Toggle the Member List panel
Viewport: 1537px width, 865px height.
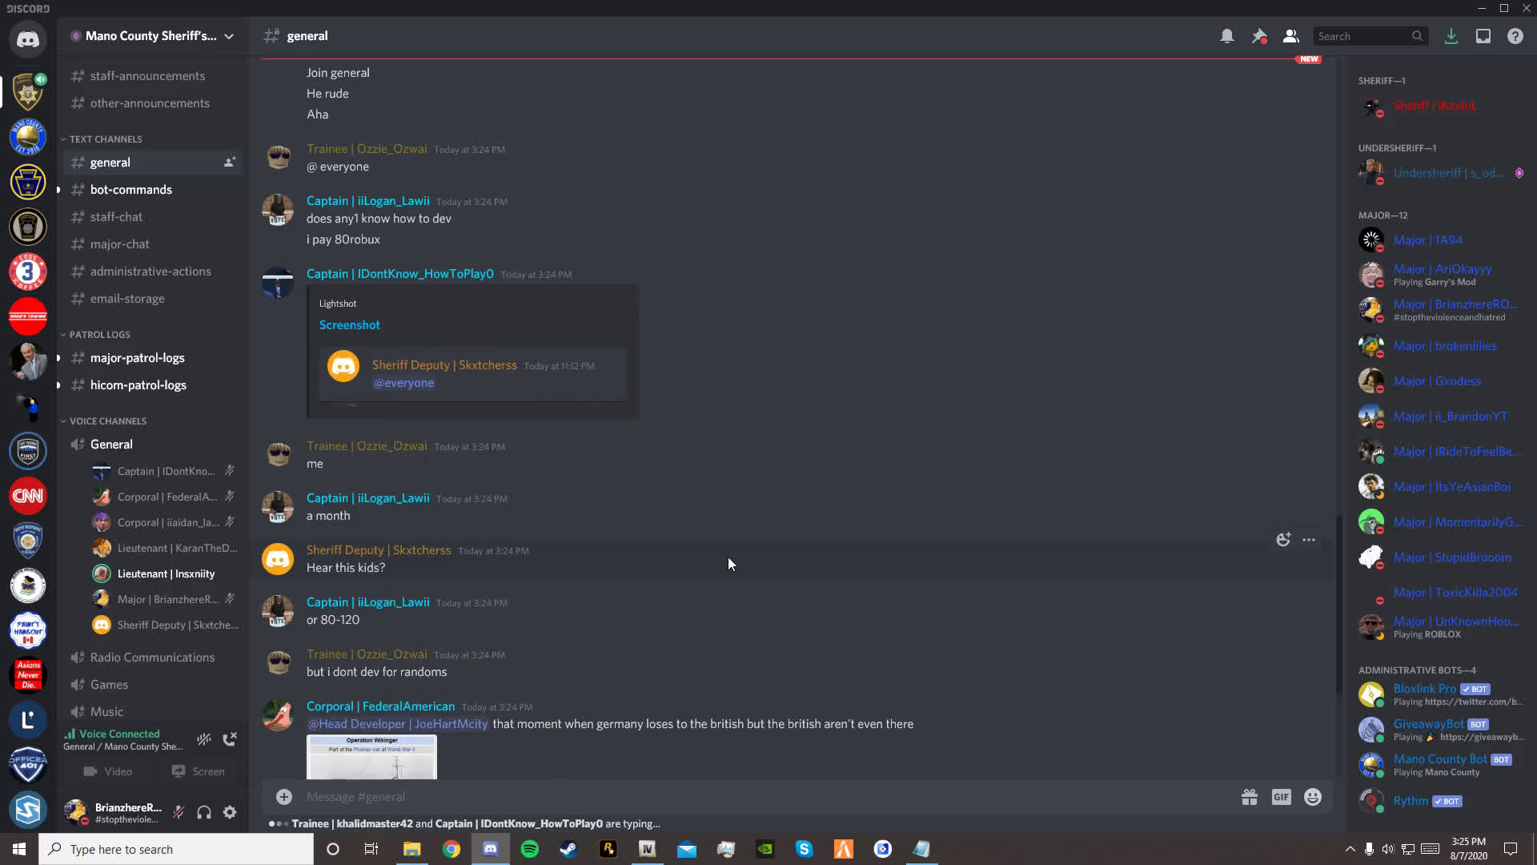(1290, 36)
